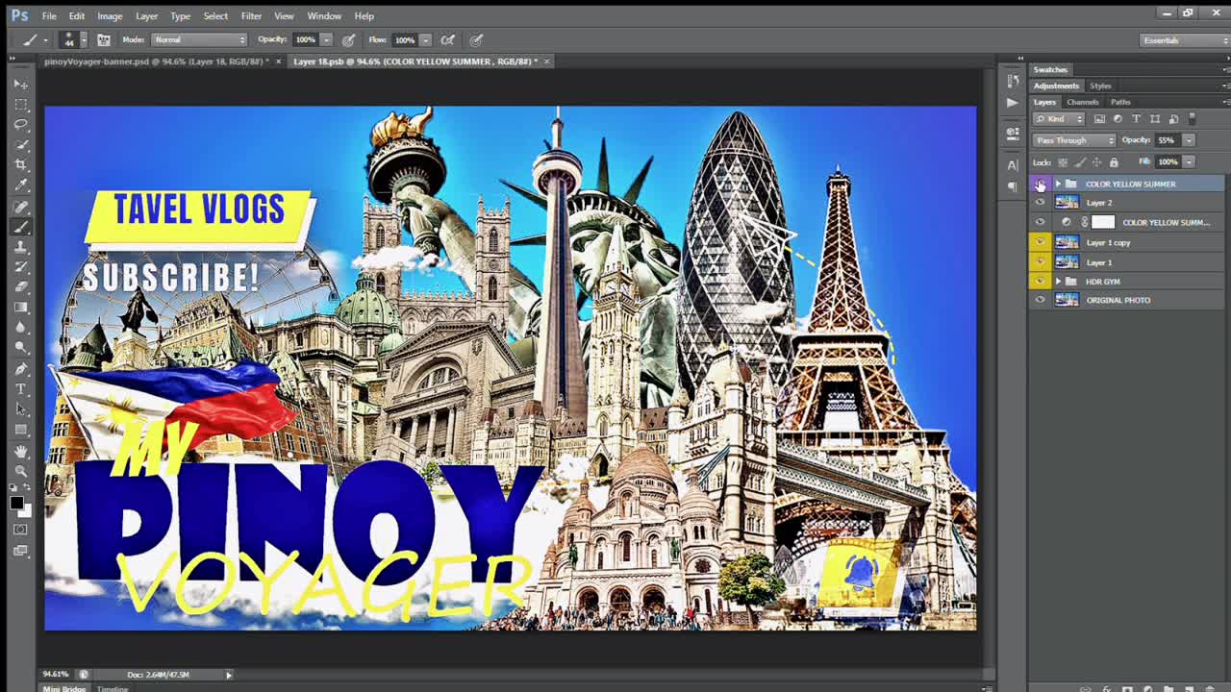Open the Image menu
This screenshot has width=1231, height=692.
(110, 16)
